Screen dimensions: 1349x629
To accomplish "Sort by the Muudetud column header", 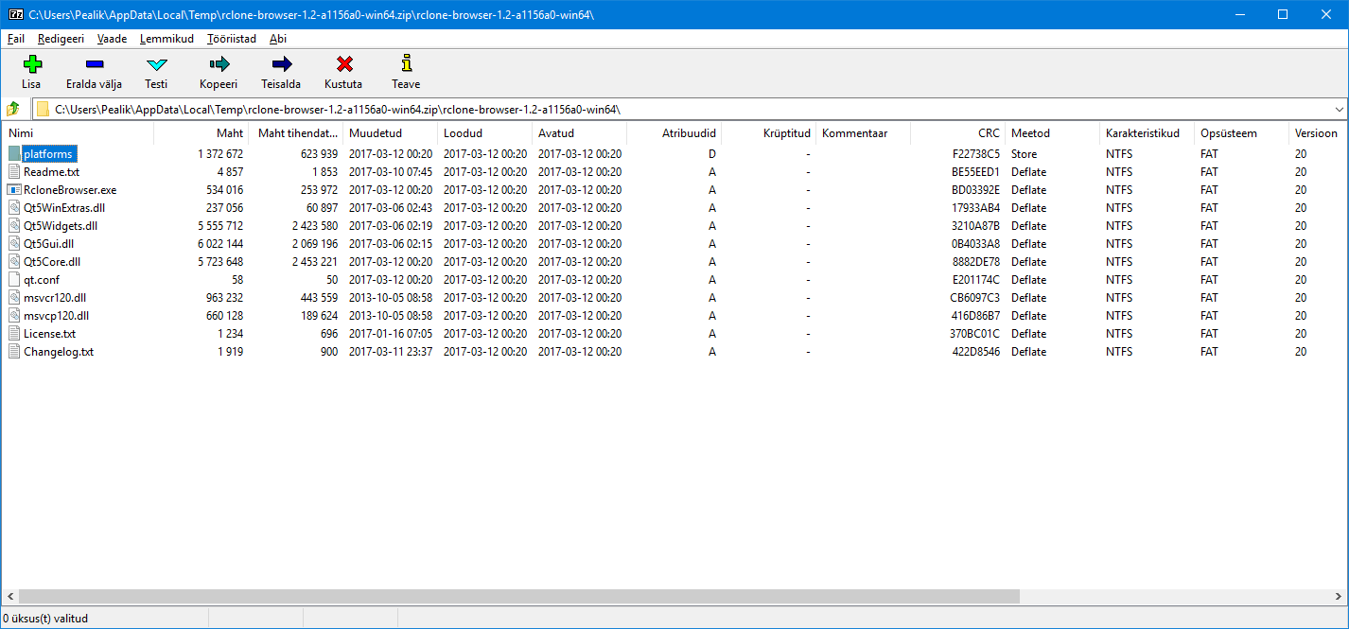I will [390, 133].
